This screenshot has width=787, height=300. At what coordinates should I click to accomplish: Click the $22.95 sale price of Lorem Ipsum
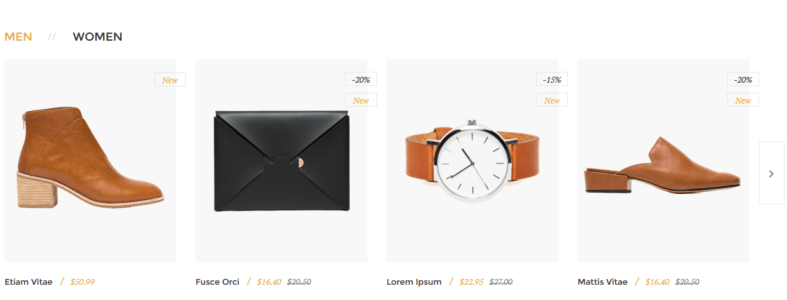coord(471,282)
